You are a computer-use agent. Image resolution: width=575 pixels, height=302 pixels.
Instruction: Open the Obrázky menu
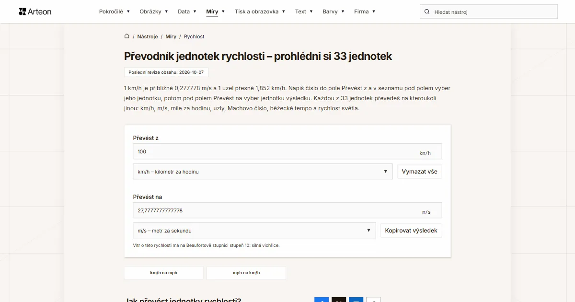[154, 12]
